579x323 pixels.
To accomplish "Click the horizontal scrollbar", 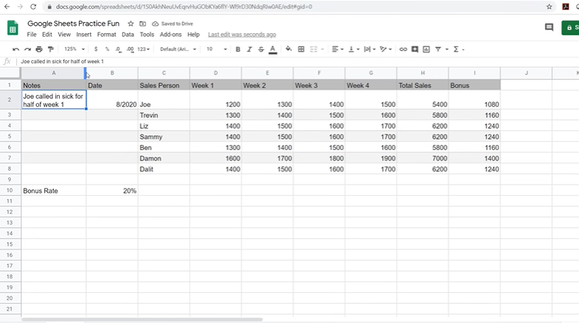I will coord(142,319).
